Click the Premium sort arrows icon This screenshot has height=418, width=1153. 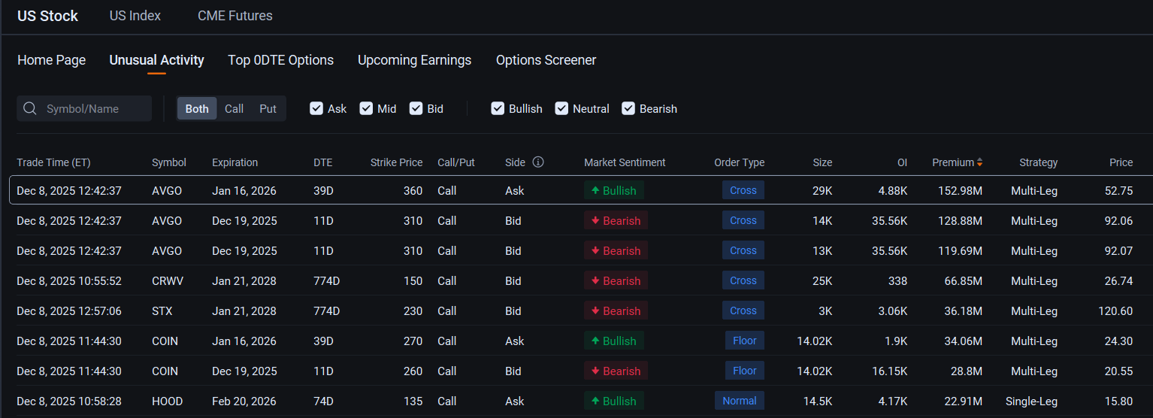(979, 162)
